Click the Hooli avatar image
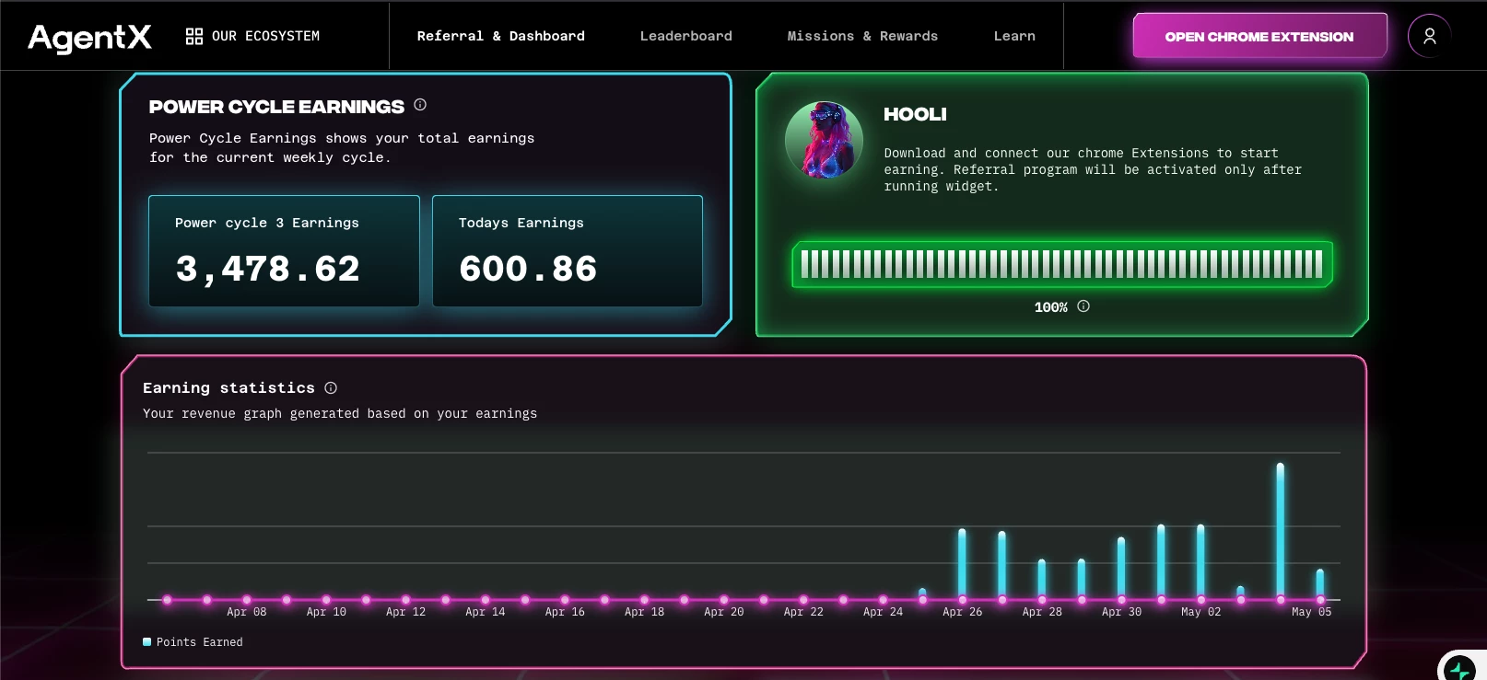 pyautogui.click(x=824, y=140)
